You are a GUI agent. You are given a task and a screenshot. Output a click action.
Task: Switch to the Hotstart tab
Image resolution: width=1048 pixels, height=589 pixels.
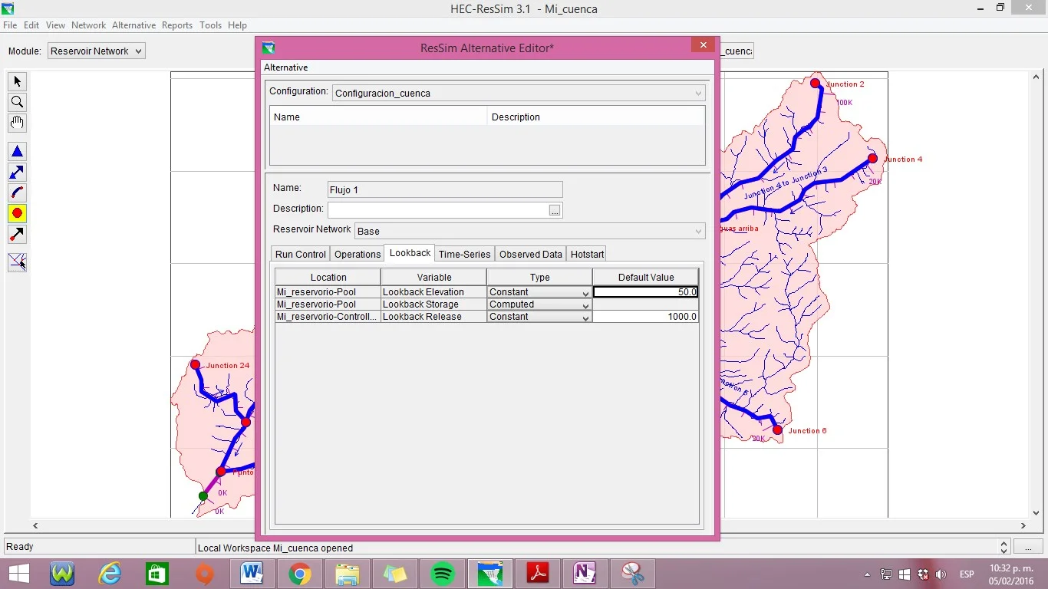[588, 254]
